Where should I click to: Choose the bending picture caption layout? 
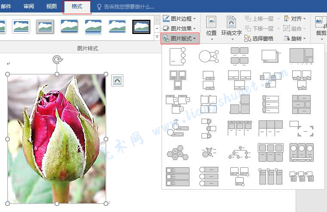[x=302, y=80]
